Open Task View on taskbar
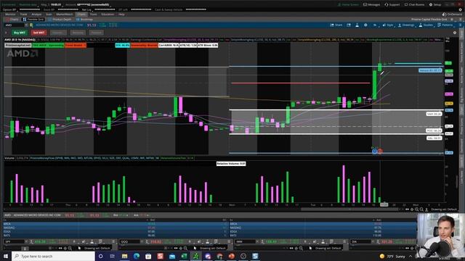The height and width of the screenshot is (261, 465). (x=113, y=256)
